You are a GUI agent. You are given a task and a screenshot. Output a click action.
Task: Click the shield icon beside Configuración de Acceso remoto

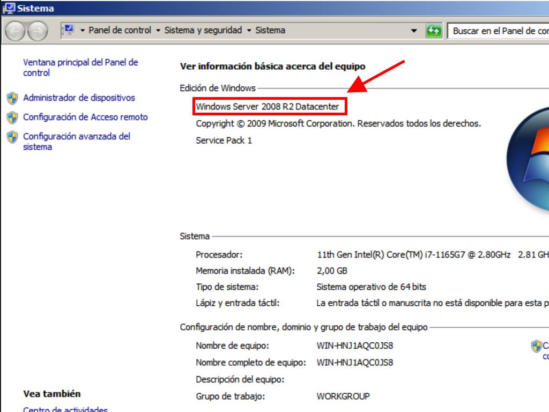tap(12, 117)
